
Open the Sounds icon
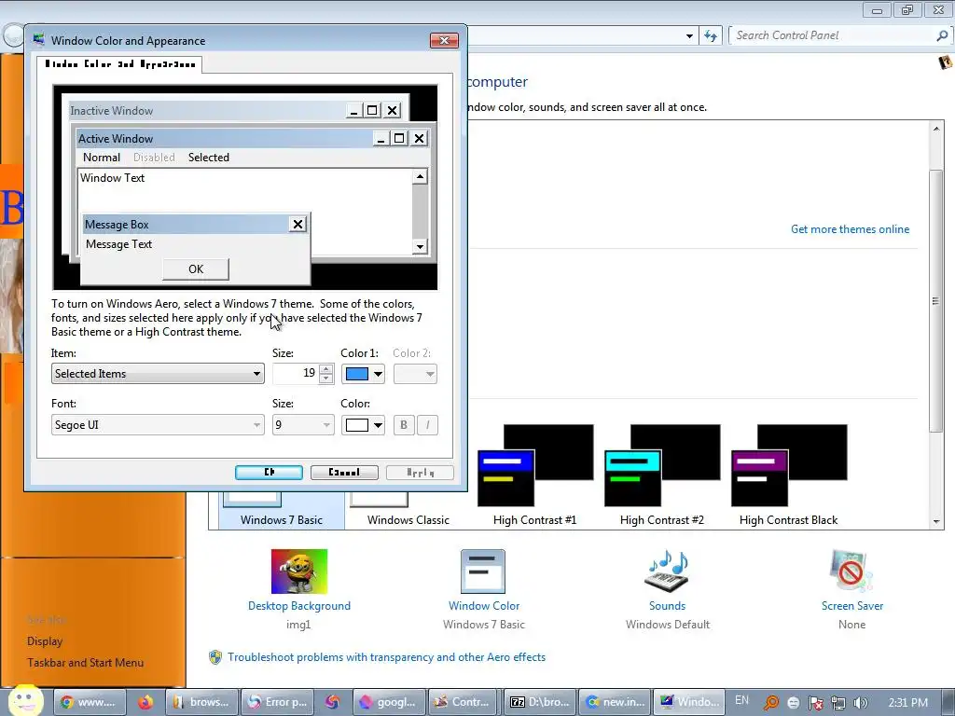pyautogui.click(x=667, y=571)
